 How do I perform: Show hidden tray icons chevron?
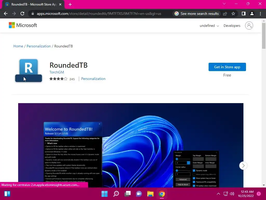pos(218,194)
